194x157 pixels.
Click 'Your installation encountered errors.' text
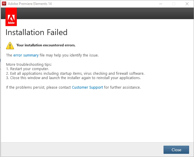coord(46,45)
